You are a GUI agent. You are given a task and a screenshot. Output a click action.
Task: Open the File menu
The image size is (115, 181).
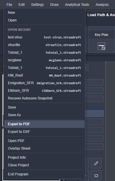9,5
